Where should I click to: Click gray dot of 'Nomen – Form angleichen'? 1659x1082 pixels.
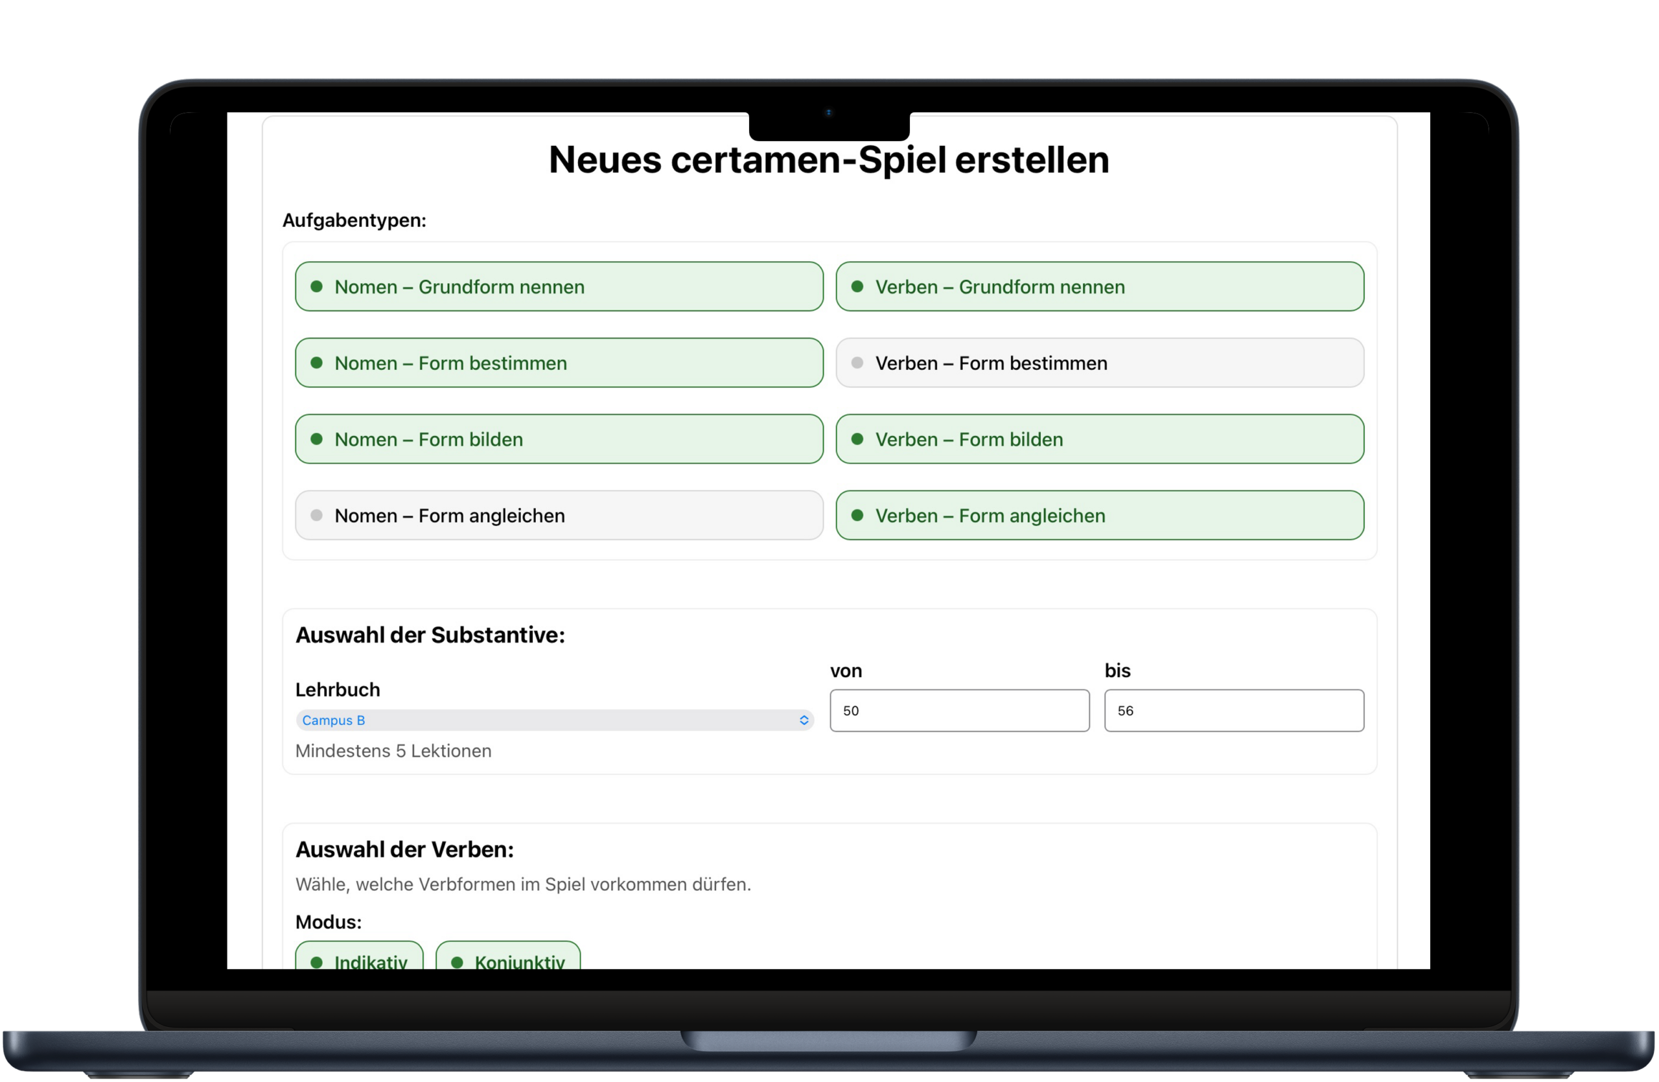click(x=316, y=515)
